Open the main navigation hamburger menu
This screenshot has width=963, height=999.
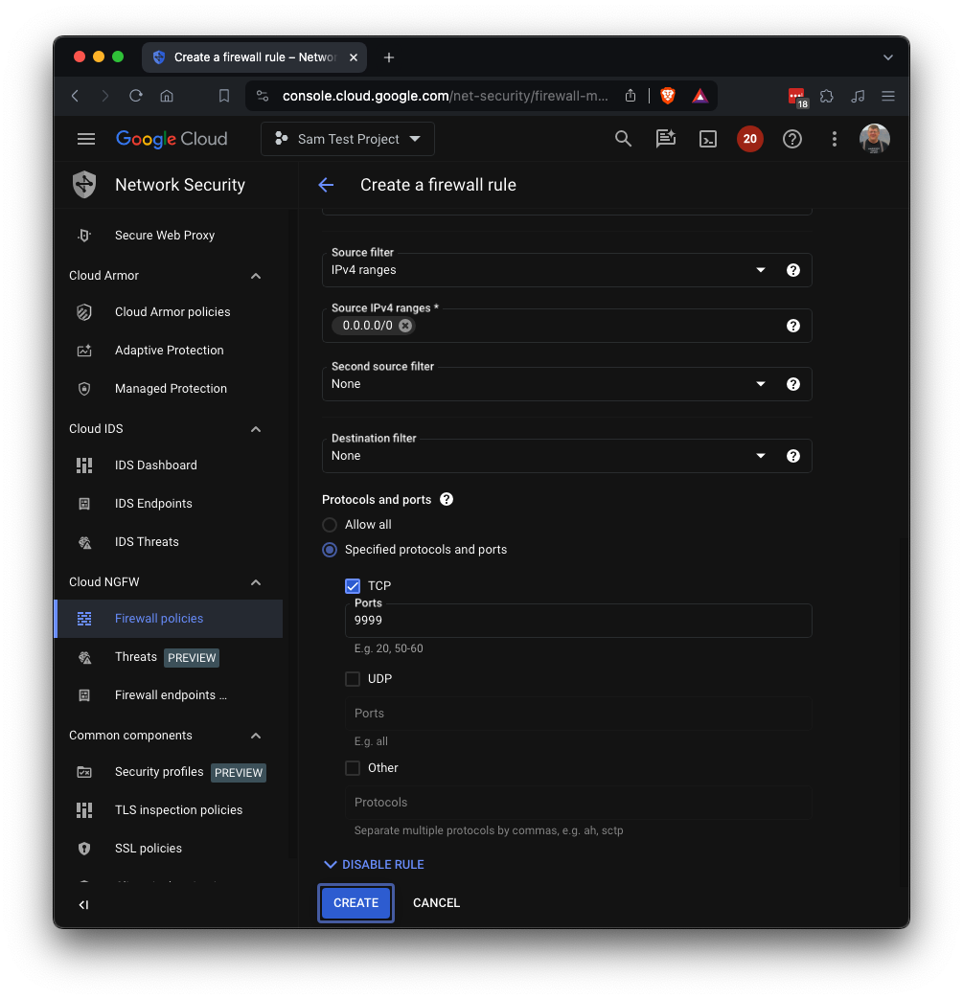click(86, 139)
